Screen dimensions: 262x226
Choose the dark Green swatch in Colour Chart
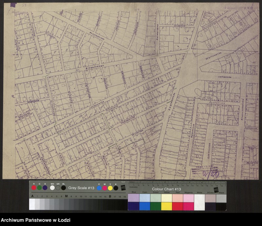(155, 206)
